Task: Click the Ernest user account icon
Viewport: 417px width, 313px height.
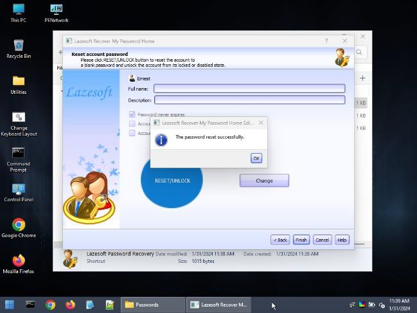Action: [x=132, y=78]
